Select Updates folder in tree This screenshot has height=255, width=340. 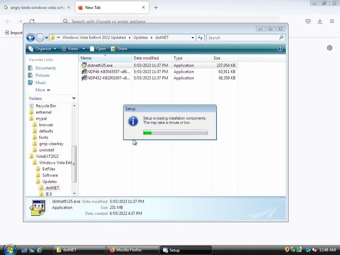pyautogui.click(x=50, y=182)
